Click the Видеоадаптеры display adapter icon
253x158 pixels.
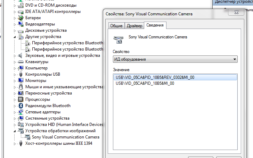click(x=21, y=24)
